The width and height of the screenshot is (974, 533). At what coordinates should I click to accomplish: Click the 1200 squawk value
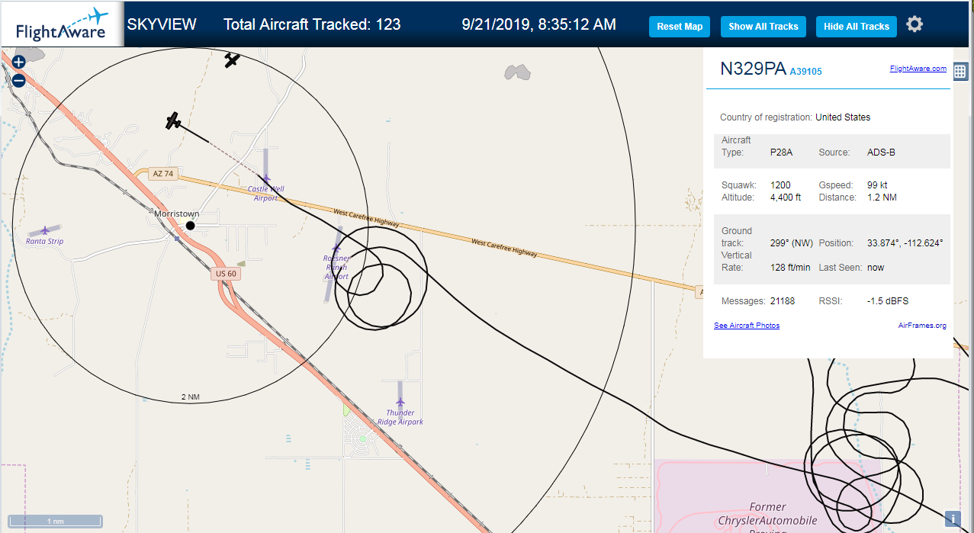780,185
